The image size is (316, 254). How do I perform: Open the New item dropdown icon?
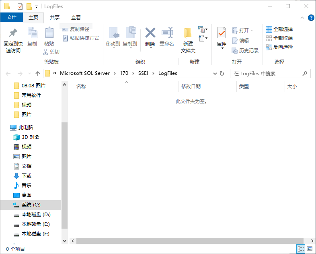pyautogui.click(x=203, y=29)
